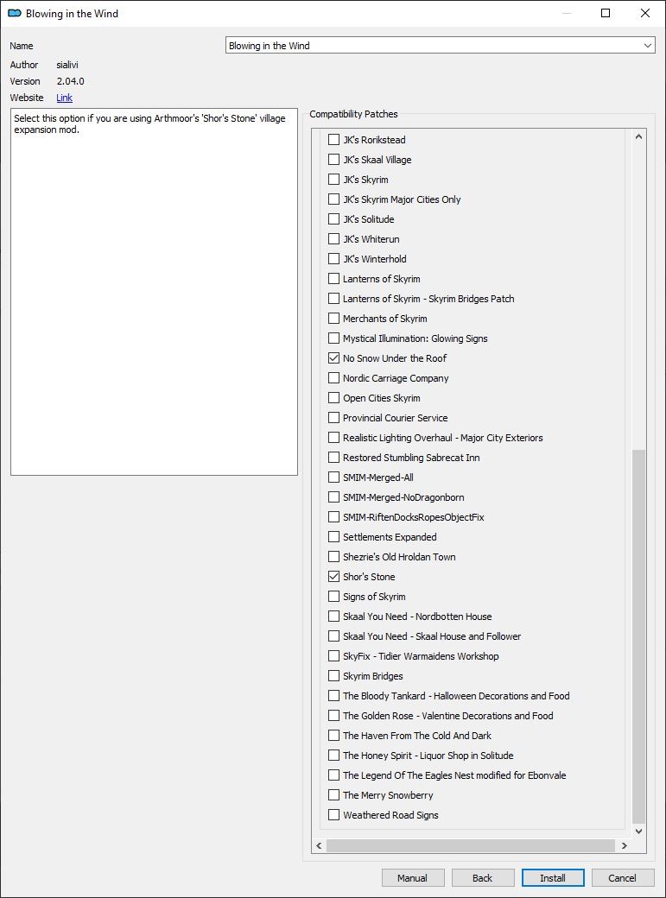The height and width of the screenshot is (898, 666).
Task: Enable Lanterns of Skyrim - Skyrim Bridges Patch
Action: click(x=333, y=299)
